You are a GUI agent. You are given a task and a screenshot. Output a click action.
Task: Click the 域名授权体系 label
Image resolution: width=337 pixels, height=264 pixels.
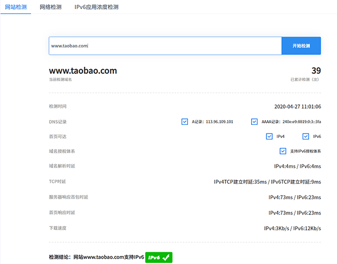[62, 151]
